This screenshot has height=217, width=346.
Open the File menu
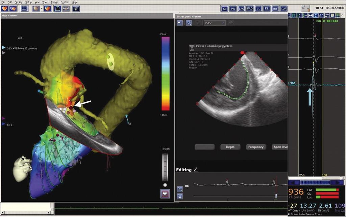pyautogui.click(x=3, y=2)
